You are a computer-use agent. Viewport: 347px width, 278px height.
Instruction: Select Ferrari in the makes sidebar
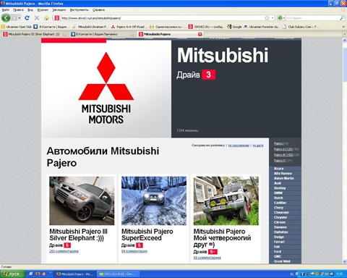[279, 242]
